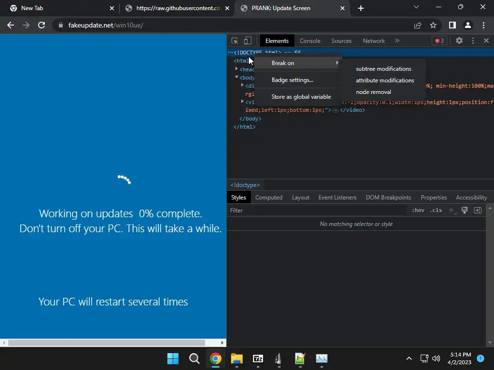Click the ellipsis inside video tag
This screenshot has height=370, width=494.
point(335,110)
